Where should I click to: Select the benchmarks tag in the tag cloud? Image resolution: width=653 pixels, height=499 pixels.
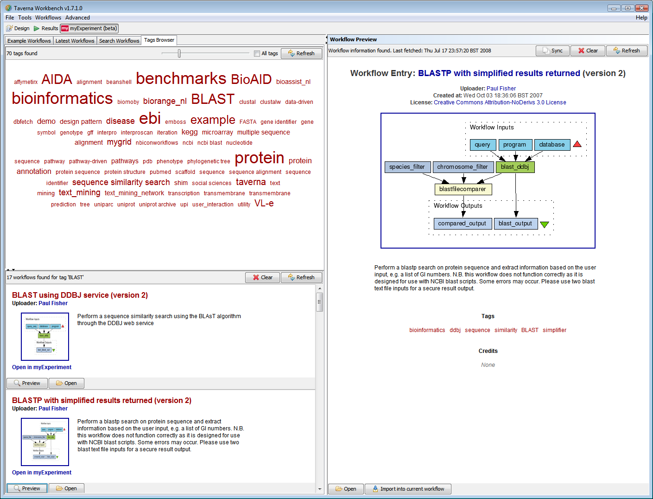coord(181,78)
